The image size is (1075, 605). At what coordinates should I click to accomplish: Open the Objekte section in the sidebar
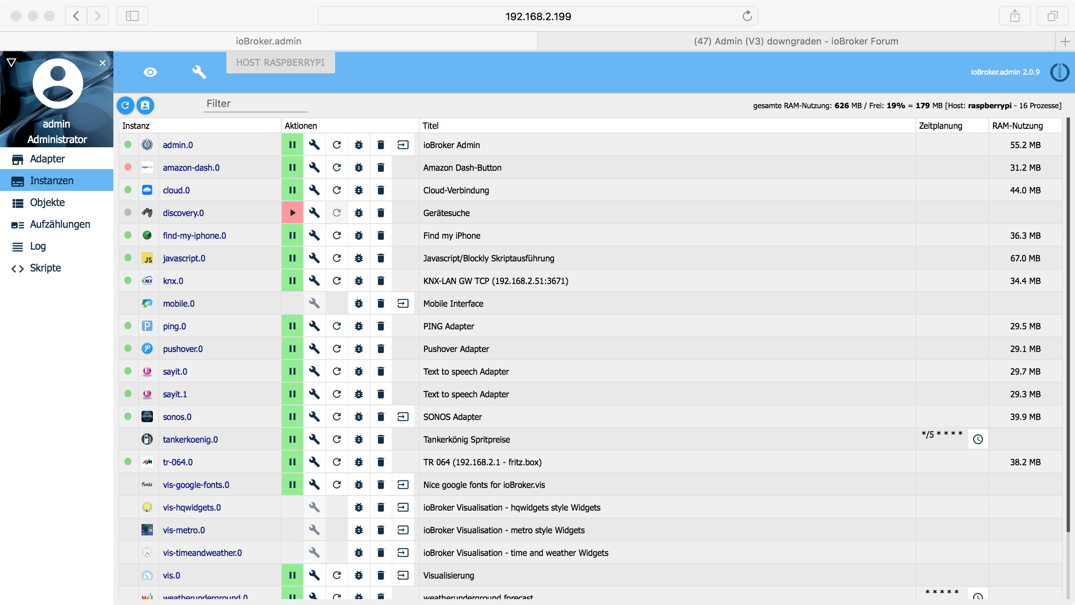47,203
